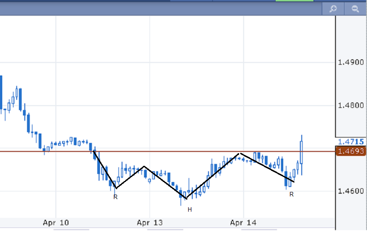Zoom in the chart with magnifier plus
The height and width of the screenshot is (231, 367).
pyautogui.click(x=333, y=9)
